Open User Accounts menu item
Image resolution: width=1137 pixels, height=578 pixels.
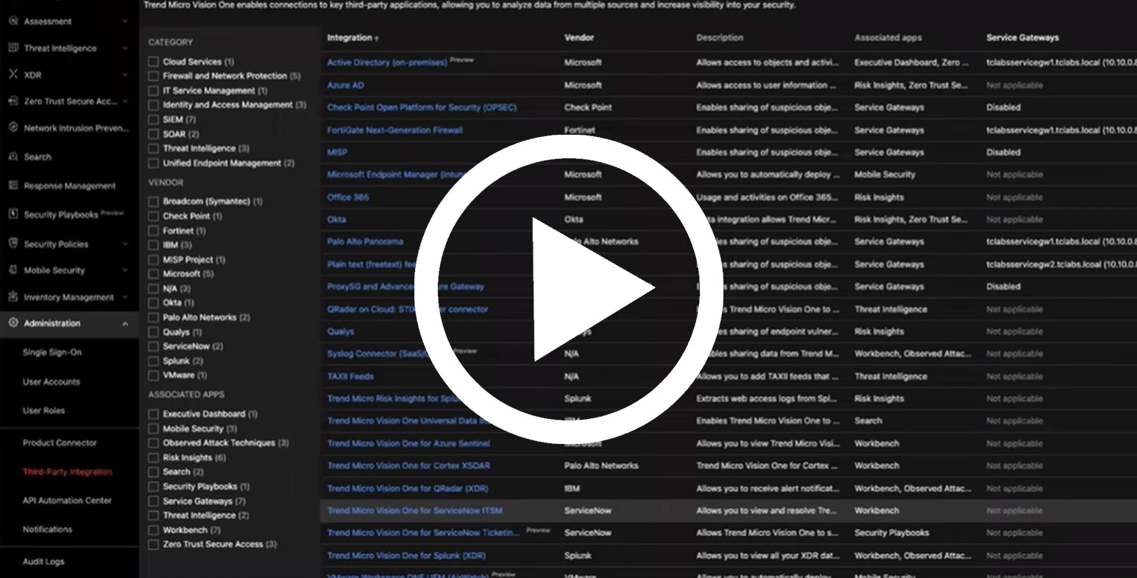[52, 382]
